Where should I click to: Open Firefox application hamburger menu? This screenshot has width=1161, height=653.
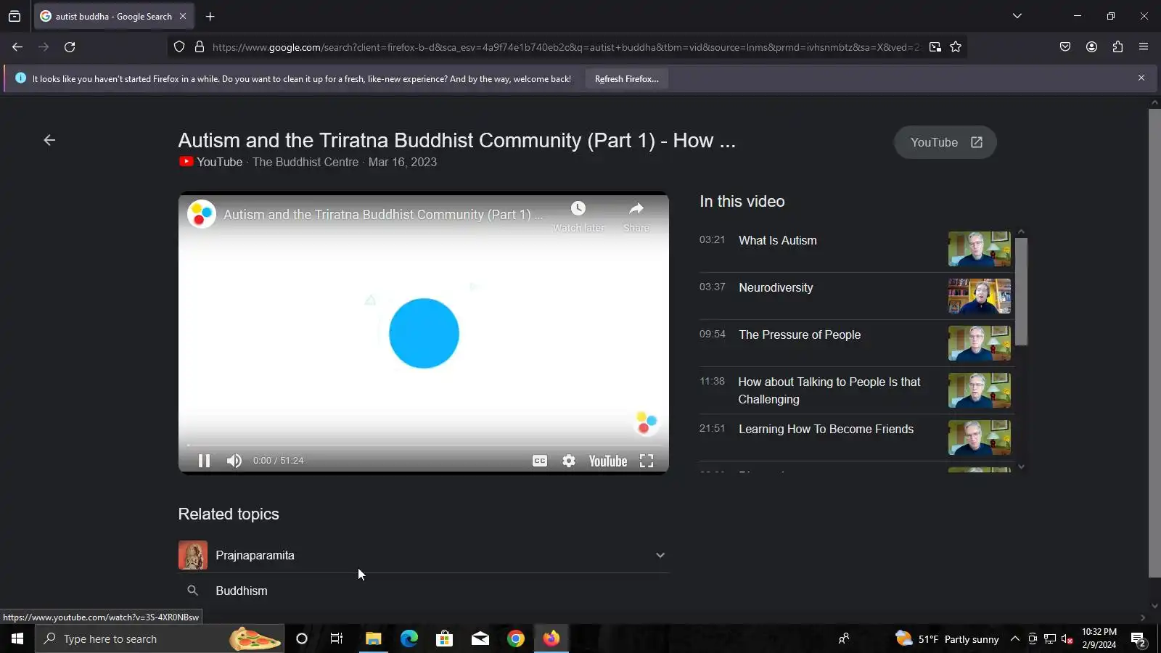click(1144, 47)
